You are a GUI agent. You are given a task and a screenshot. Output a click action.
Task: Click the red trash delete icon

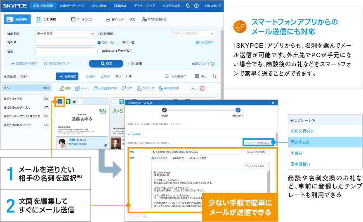click(x=203, y=88)
